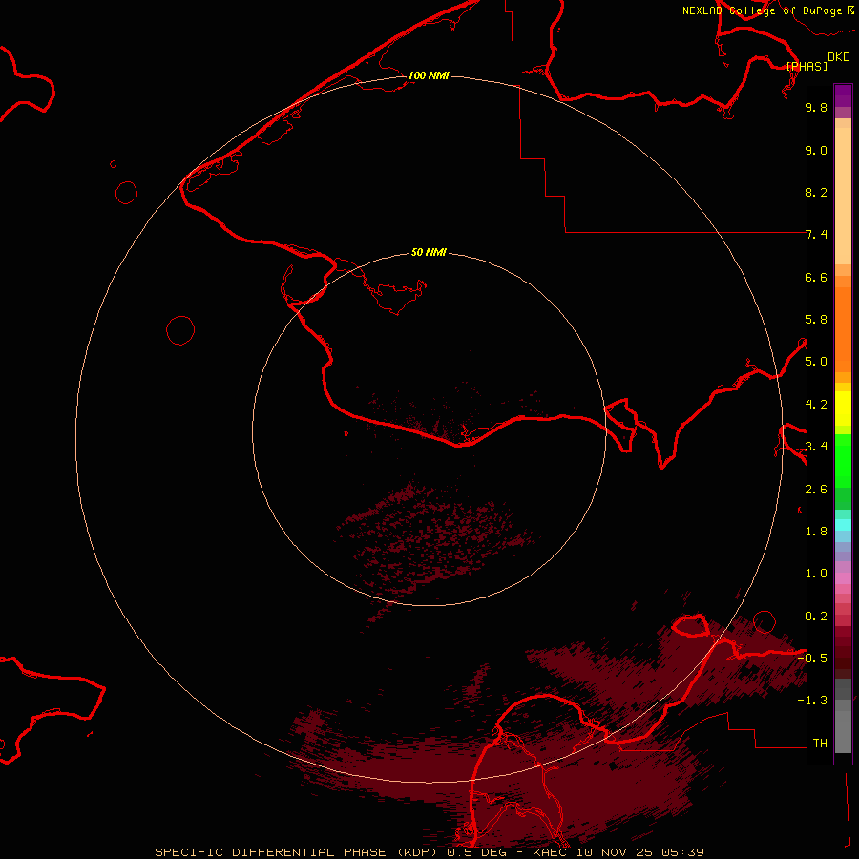
Task: Pick the pink band of the color scale
Action: click(x=843, y=578)
